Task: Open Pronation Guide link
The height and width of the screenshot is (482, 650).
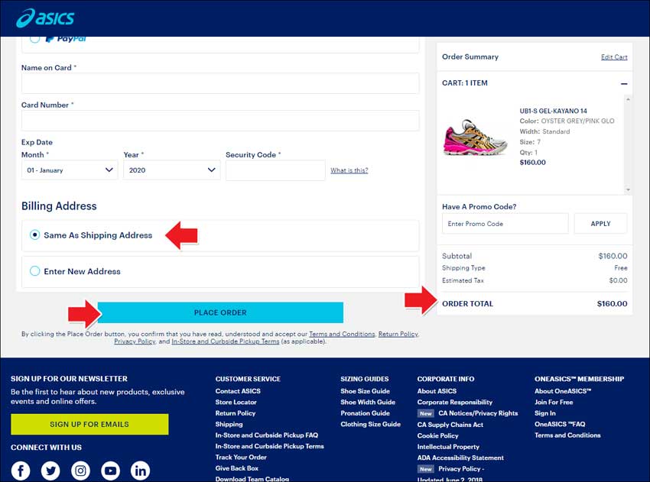Action: [366, 413]
